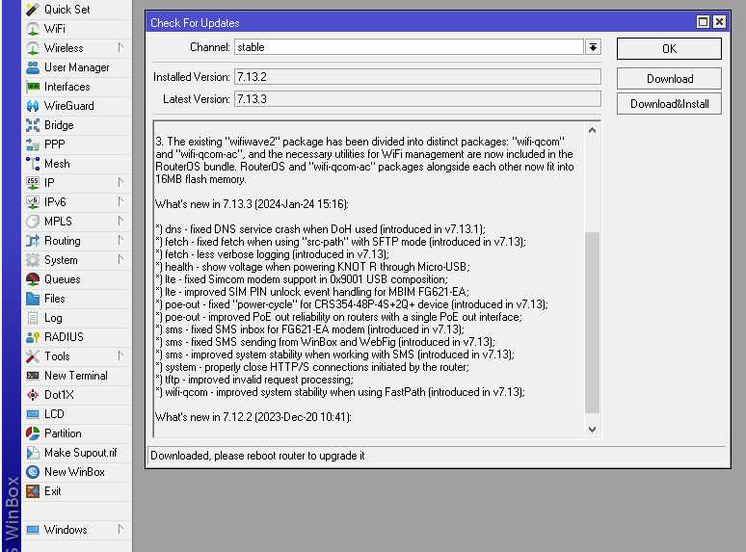Click the New Terminal icon

(33, 376)
